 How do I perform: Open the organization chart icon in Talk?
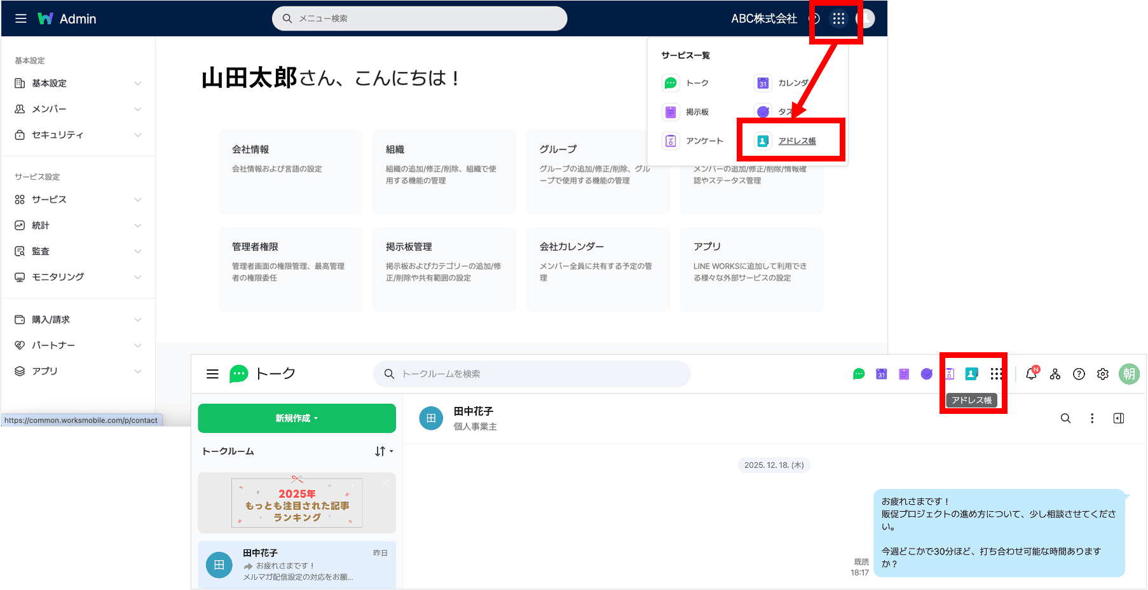click(x=1055, y=374)
